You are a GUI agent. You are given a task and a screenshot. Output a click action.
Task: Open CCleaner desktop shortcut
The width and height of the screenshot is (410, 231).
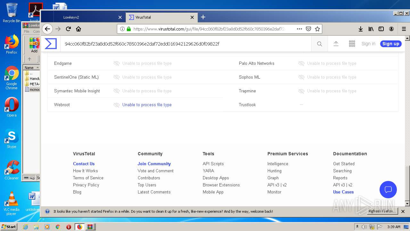[12, 170]
